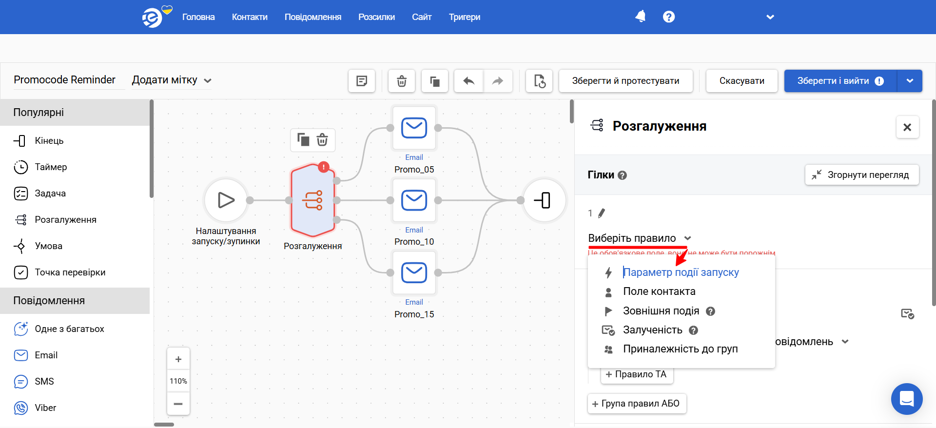
Task: Open help tooltip for Зовнішня подія
Action: tap(711, 311)
